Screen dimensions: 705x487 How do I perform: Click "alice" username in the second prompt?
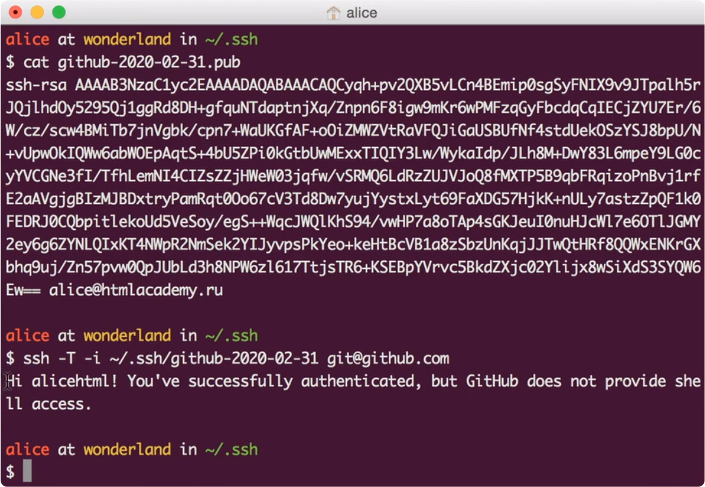point(27,336)
